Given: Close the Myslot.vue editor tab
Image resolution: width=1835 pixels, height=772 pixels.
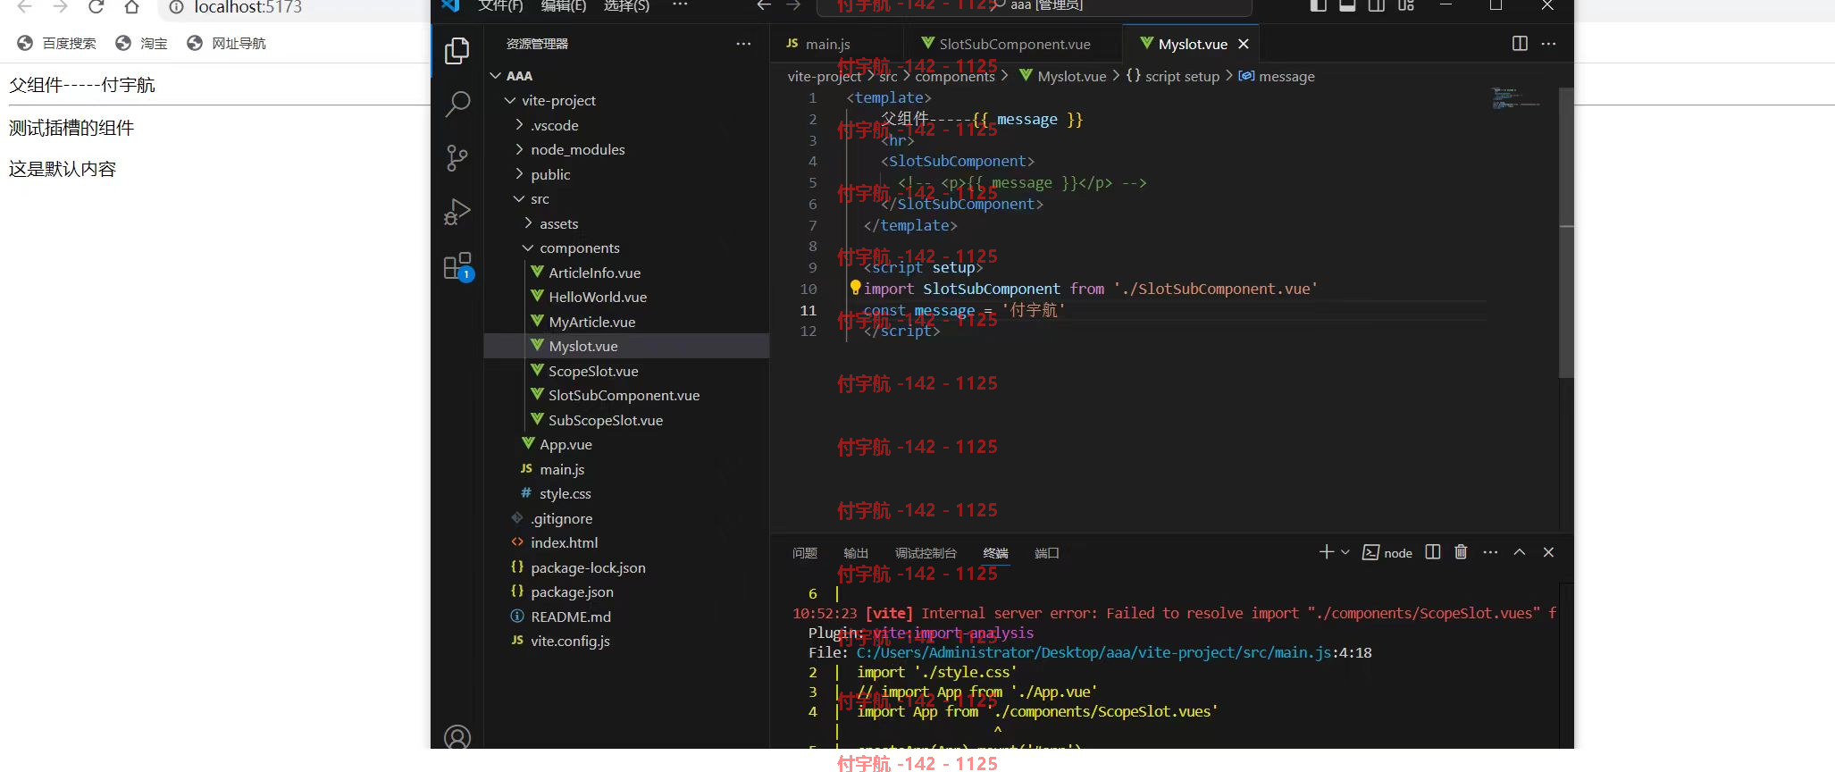Looking at the screenshot, I should click(1243, 44).
